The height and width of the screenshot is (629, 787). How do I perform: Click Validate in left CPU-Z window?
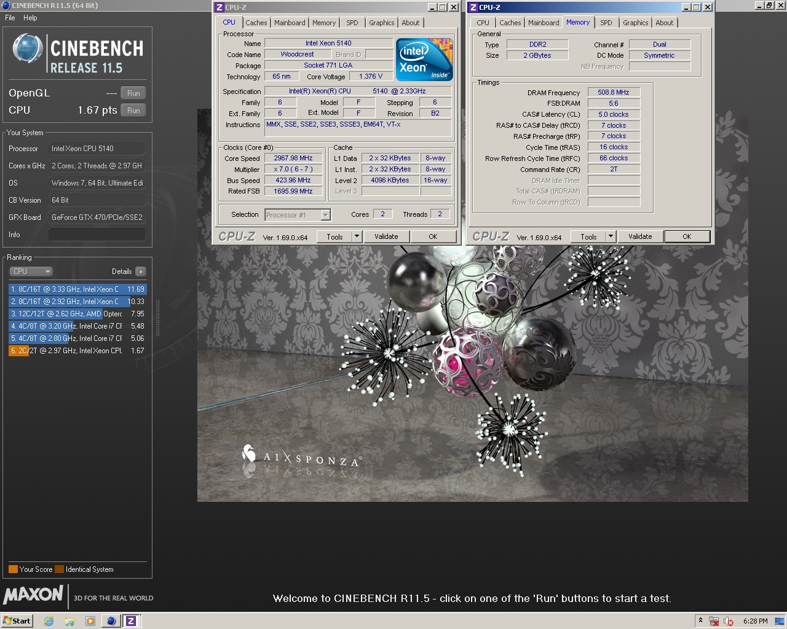pyautogui.click(x=386, y=237)
